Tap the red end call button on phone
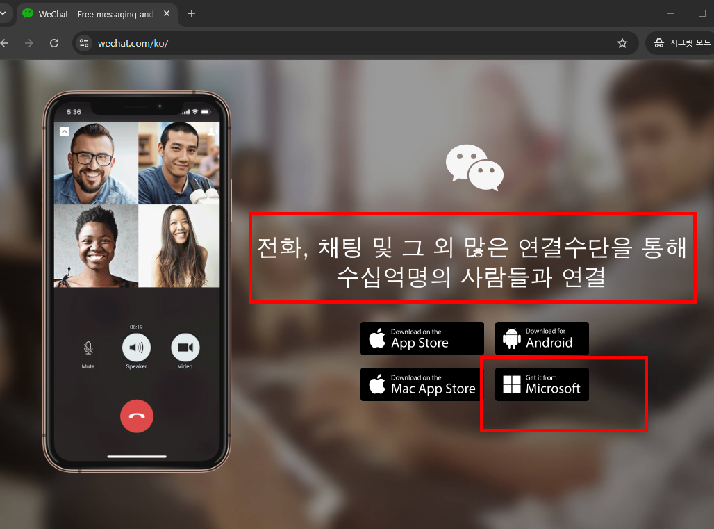The height and width of the screenshot is (529, 714). pos(137,416)
